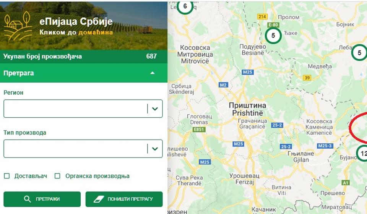Open the Регион dropdown arrow
Image resolution: width=367 pixels, height=214 pixels.
click(x=155, y=109)
